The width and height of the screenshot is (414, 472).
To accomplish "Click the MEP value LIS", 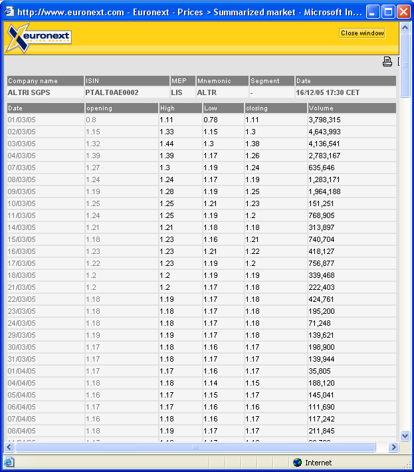I will coord(177,92).
